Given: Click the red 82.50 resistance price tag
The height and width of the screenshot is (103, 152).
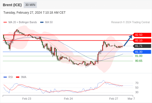Looking at the screenshot, I should coord(142,35).
